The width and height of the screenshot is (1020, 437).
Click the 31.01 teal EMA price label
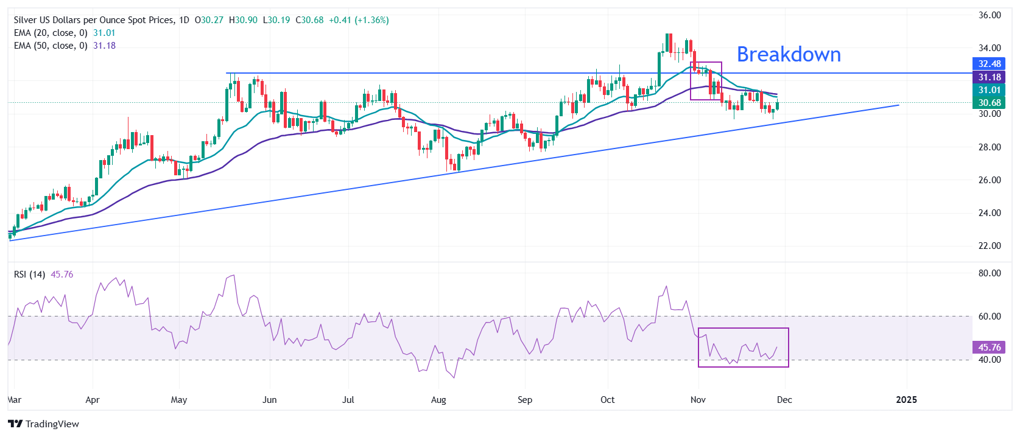pyautogui.click(x=989, y=90)
